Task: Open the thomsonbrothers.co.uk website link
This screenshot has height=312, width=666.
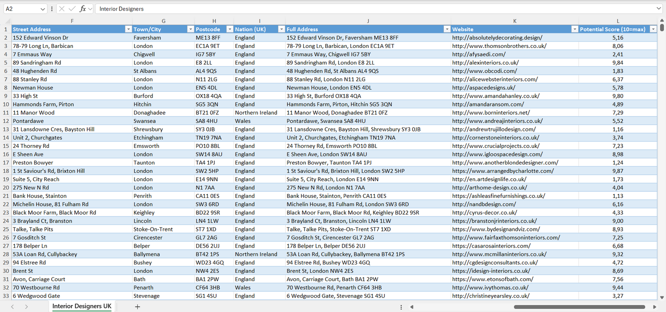Action: [499, 46]
